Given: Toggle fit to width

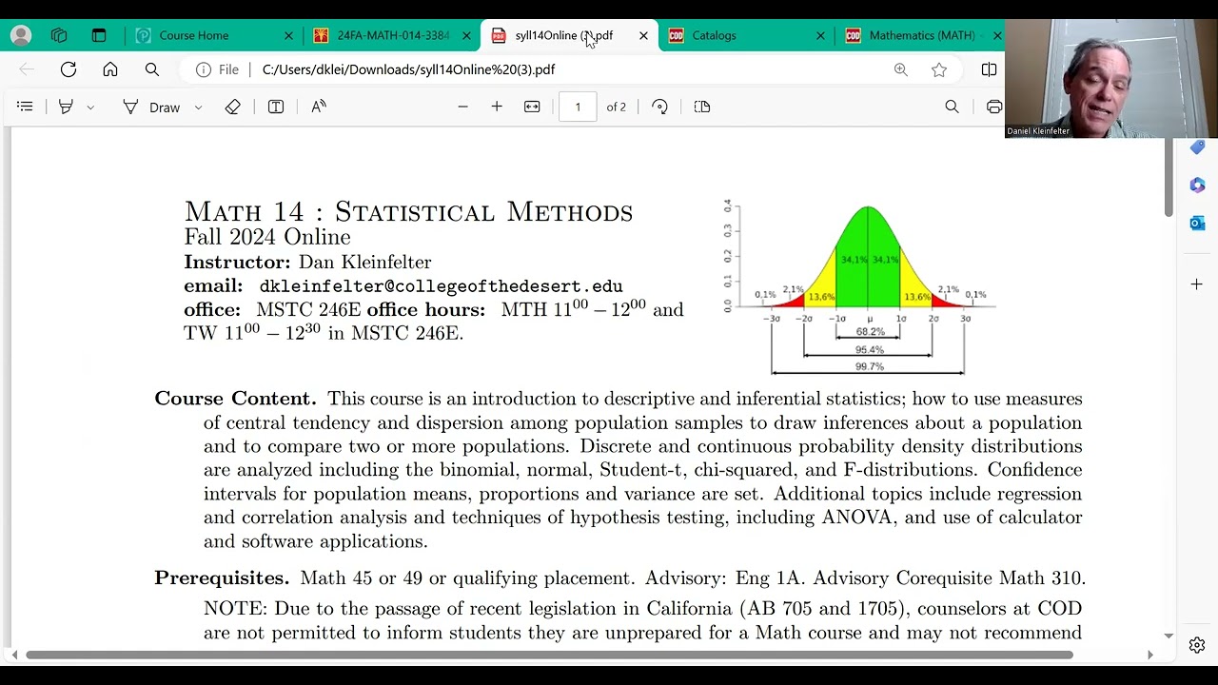Looking at the screenshot, I should 532,107.
